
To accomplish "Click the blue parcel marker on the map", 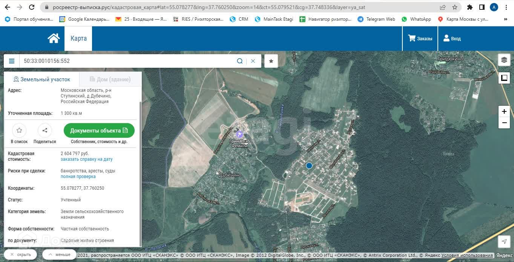I will tap(309, 166).
